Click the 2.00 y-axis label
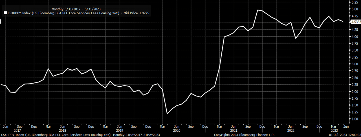 click(x=355, y=91)
